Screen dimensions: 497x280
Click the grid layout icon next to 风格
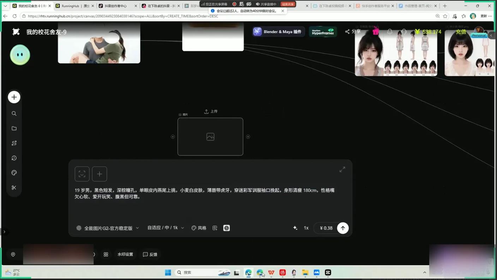coord(215,228)
